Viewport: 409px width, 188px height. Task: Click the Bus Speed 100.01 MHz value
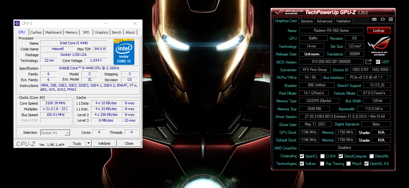pos(55,115)
